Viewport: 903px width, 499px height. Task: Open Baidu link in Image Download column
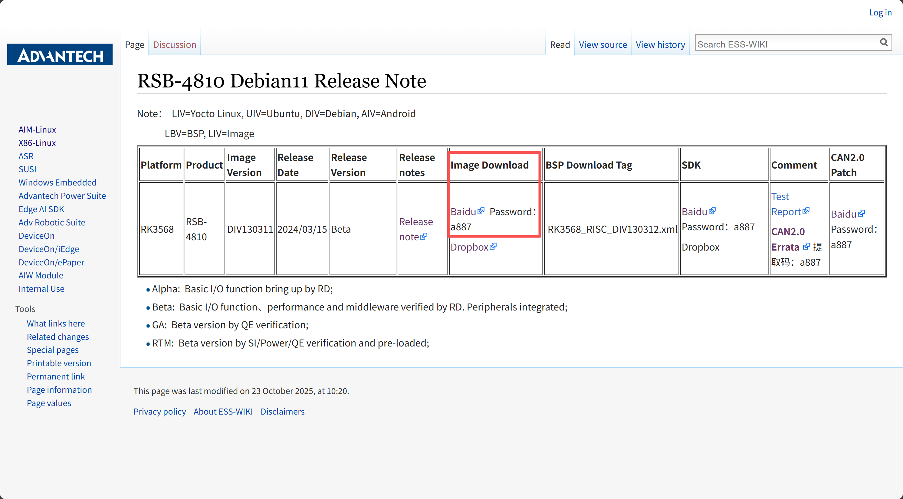[x=463, y=212]
